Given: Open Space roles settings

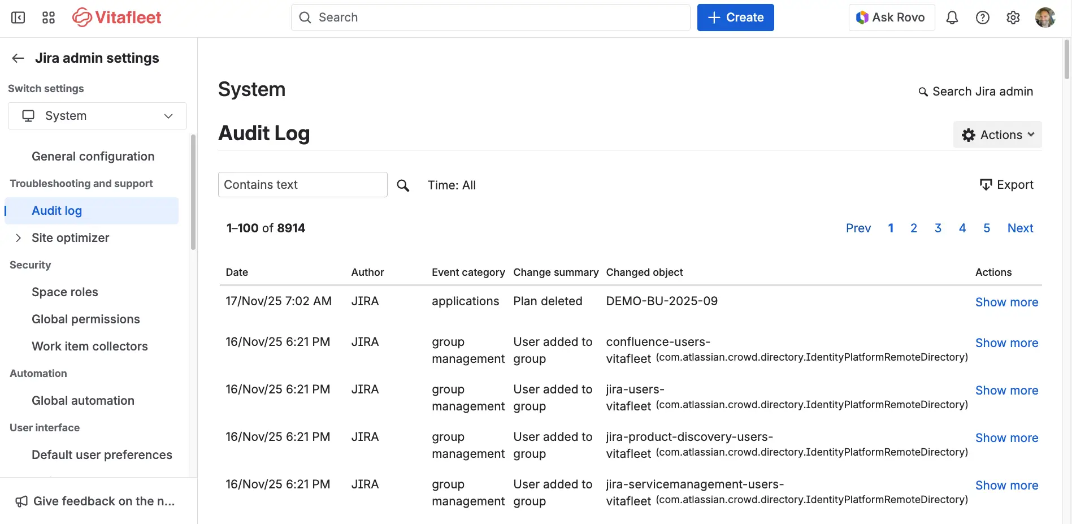Looking at the screenshot, I should (x=65, y=292).
